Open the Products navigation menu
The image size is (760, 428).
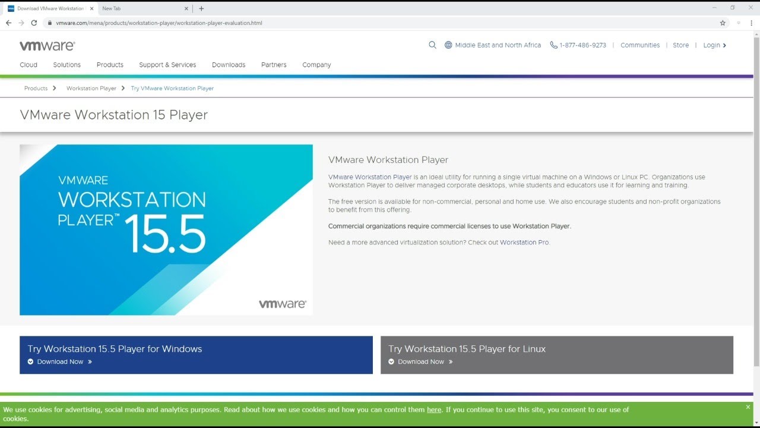(110, 65)
